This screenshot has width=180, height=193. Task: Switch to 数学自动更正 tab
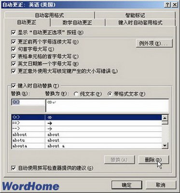(77, 23)
